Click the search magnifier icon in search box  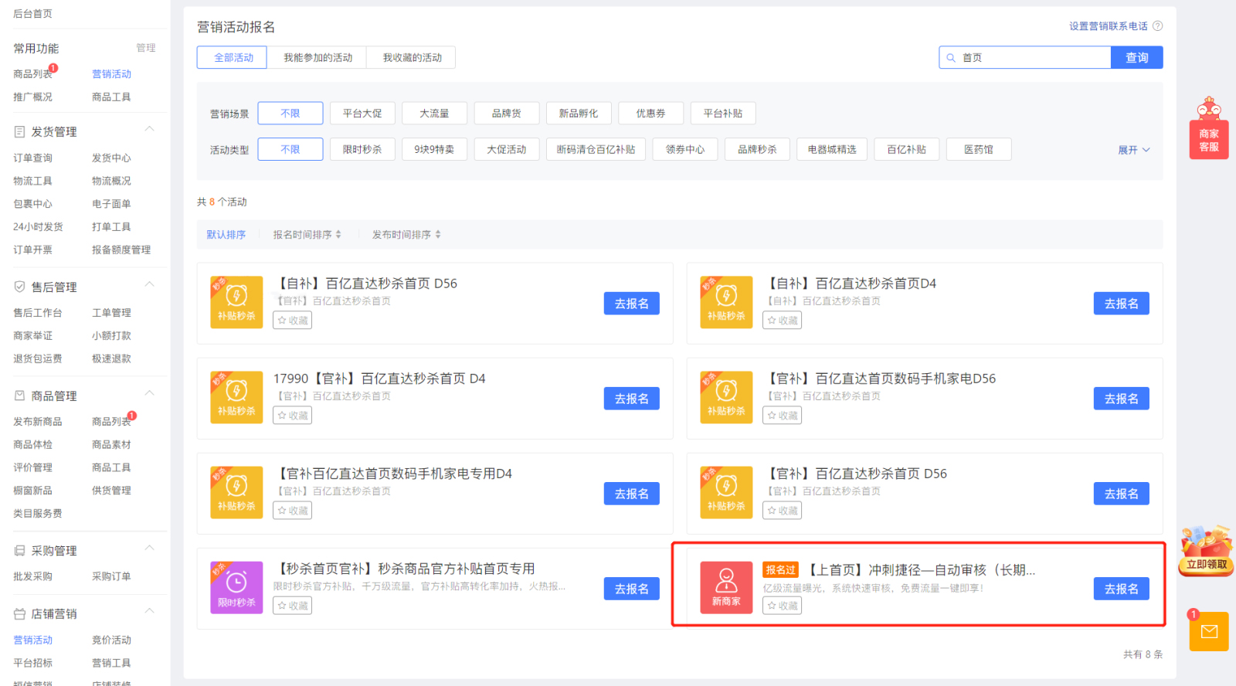[x=951, y=58]
